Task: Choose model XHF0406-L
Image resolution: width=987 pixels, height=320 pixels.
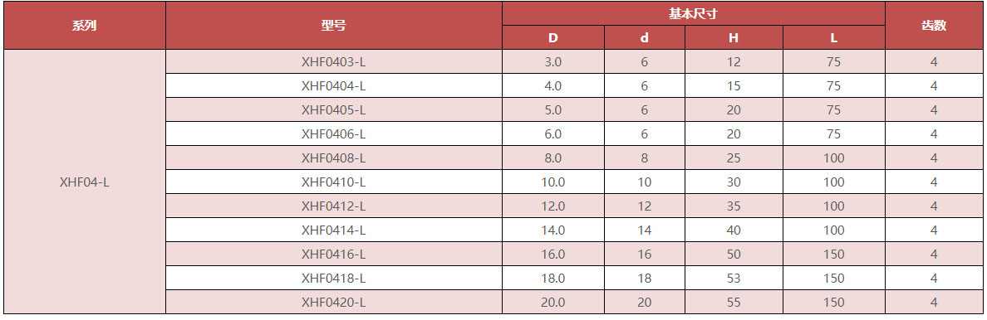Action: click(x=334, y=133)
